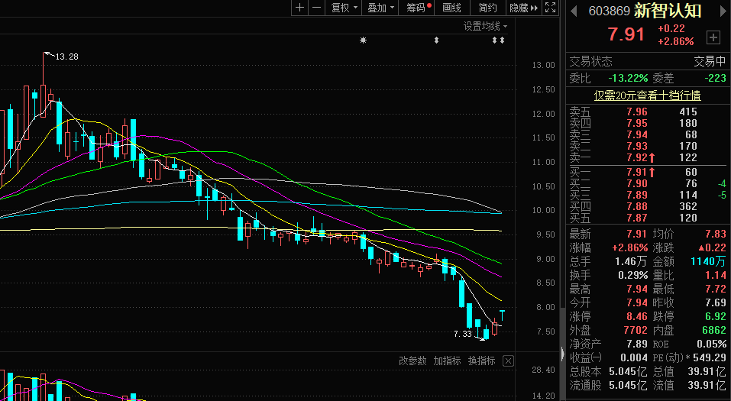Add stock to watchlist plus box

point(713,37)
